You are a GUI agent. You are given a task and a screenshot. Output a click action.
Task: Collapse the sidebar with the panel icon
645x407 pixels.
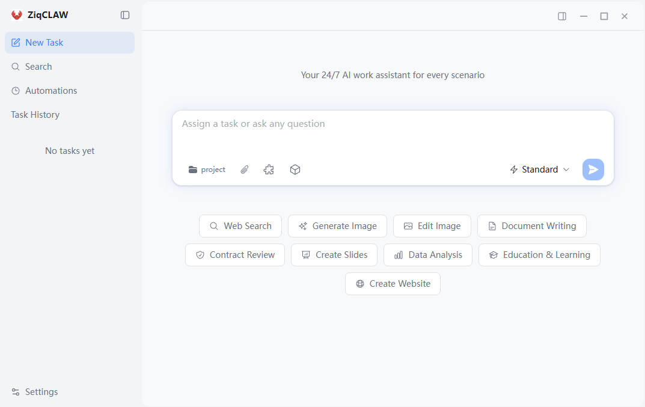[124, 14]
